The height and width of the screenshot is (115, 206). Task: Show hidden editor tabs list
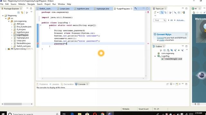click(x=136, y=9)
